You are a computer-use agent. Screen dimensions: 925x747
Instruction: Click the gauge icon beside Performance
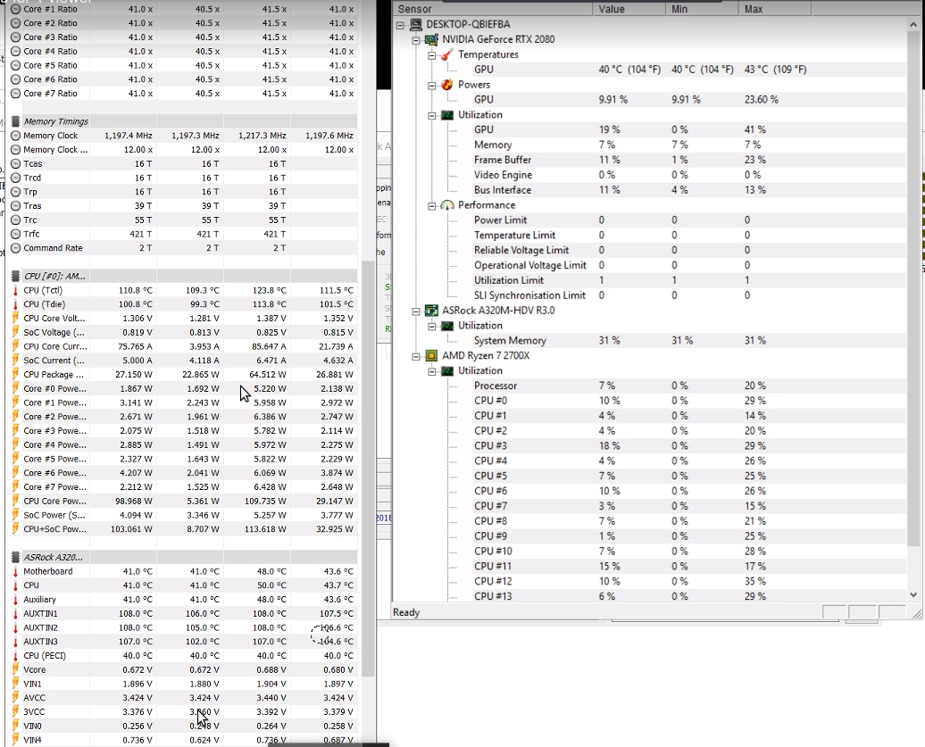point(447,205)
